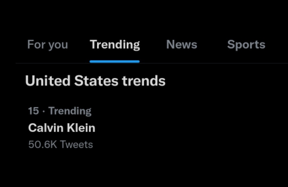The width and height of the screenshot is (288, 187).
Task: Click the United States trends heading
Action: pos(95,81)
